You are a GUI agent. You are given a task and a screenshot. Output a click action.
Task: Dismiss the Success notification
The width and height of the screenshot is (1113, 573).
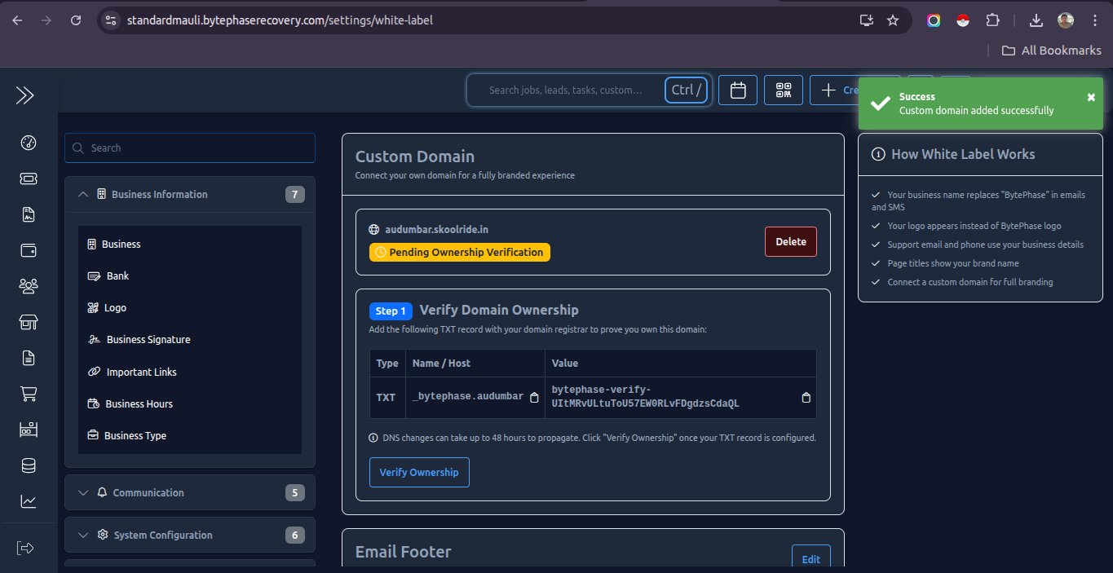click(1091, 97)
